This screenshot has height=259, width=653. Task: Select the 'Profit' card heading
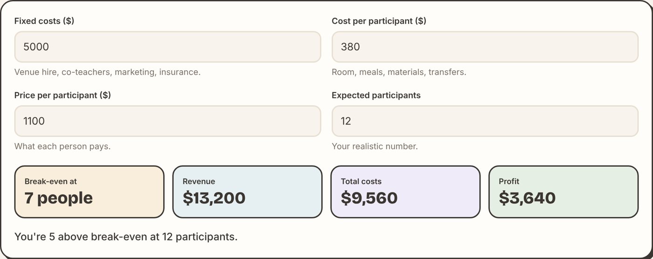tap(509, 181)
